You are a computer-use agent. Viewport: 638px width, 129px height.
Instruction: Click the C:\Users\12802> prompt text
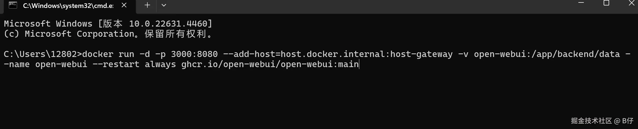click(x=43, y=54)
